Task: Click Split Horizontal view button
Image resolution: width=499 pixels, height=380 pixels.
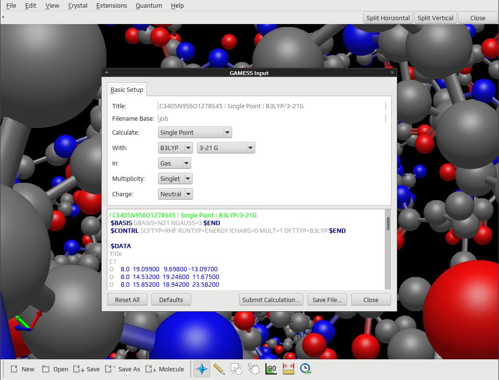Action: pyautogui.click(x=388, y=18)
